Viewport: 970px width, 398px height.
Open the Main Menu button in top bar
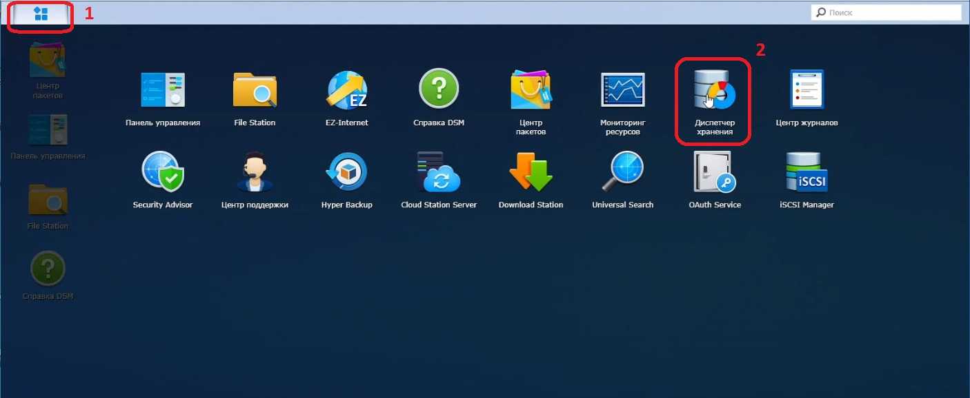coord(41,14)
